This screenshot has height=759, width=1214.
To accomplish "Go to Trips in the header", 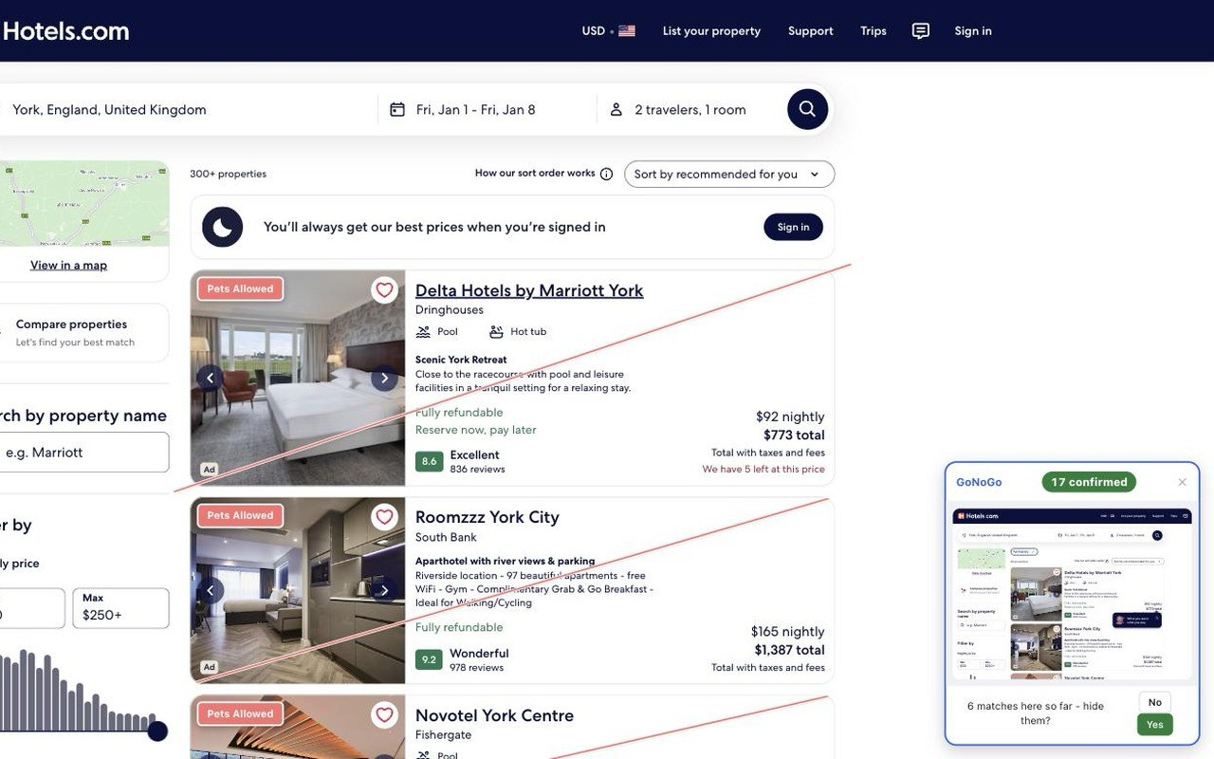I will tap(874, 31).
